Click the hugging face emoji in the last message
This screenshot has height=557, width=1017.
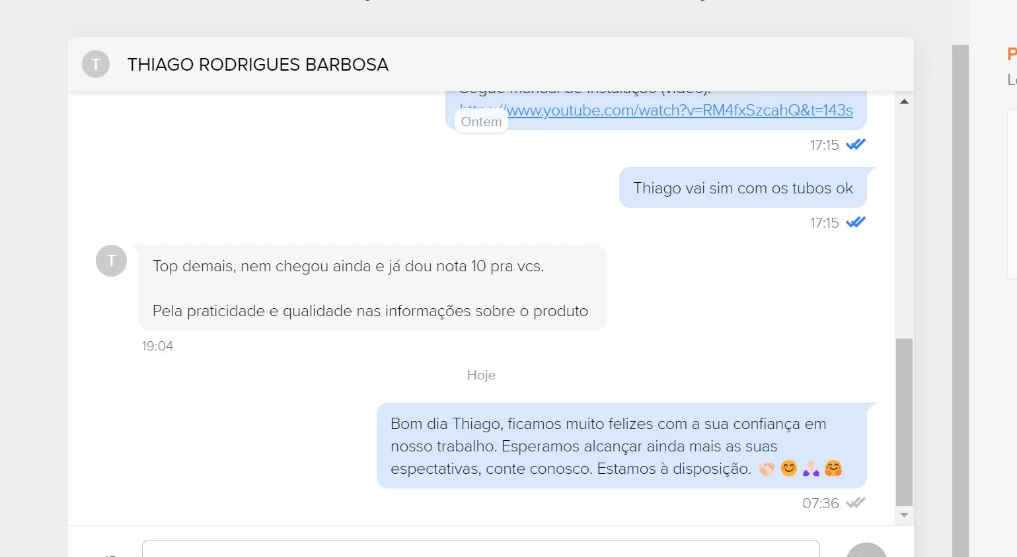pyautogui.click(x=833, y=469)
